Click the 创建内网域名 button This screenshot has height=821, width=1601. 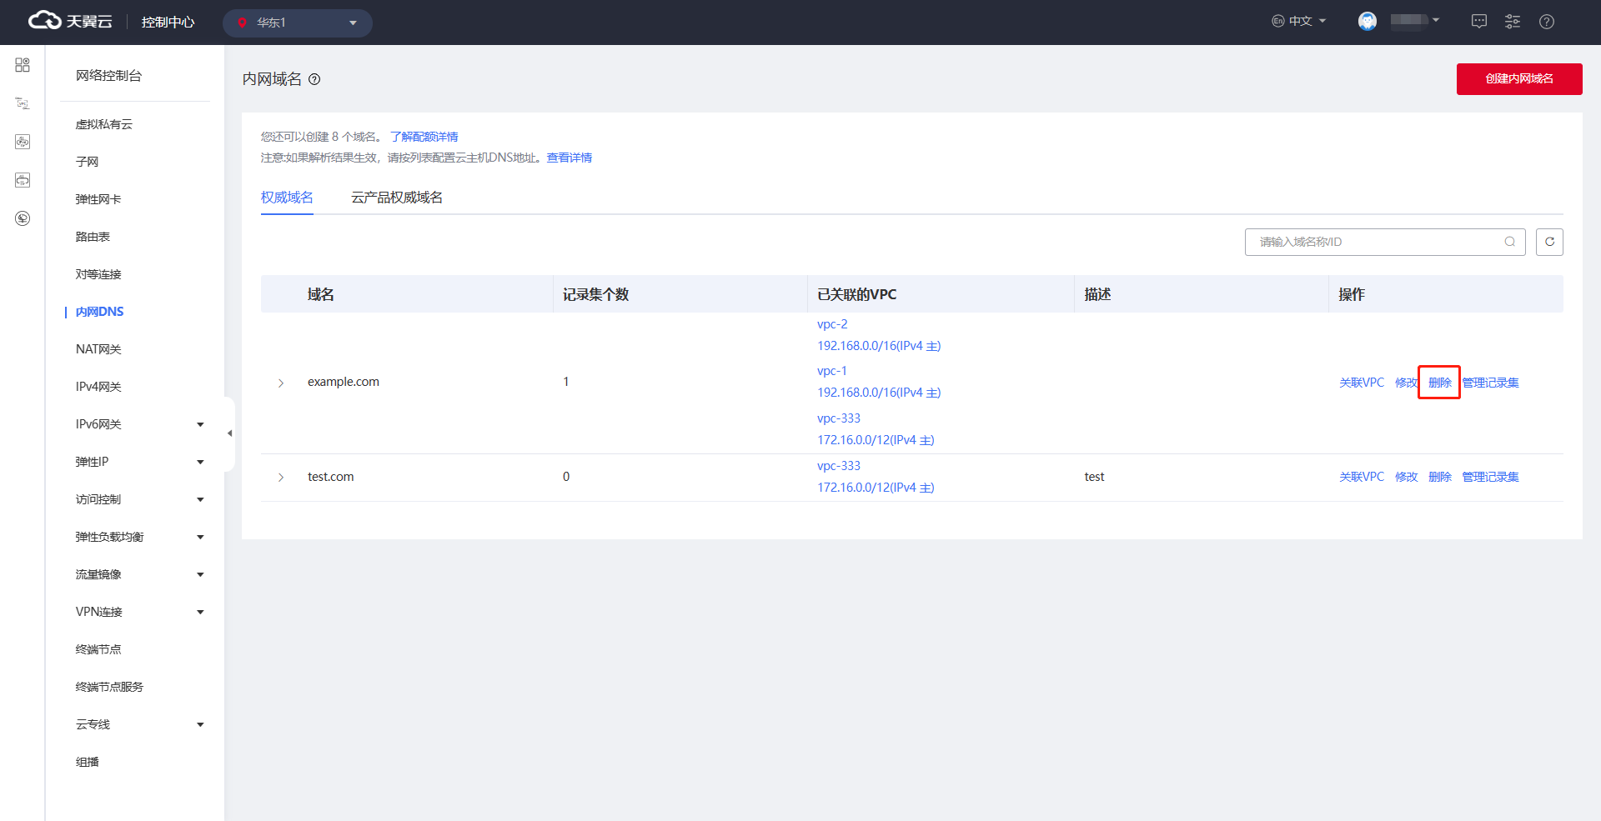click(x=1518, y=79)
